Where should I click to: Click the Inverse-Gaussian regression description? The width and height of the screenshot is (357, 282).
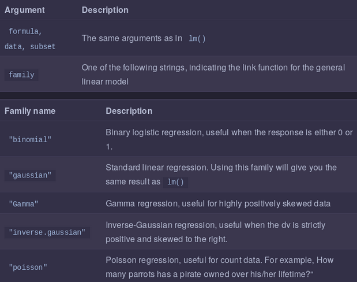point(215,232)
